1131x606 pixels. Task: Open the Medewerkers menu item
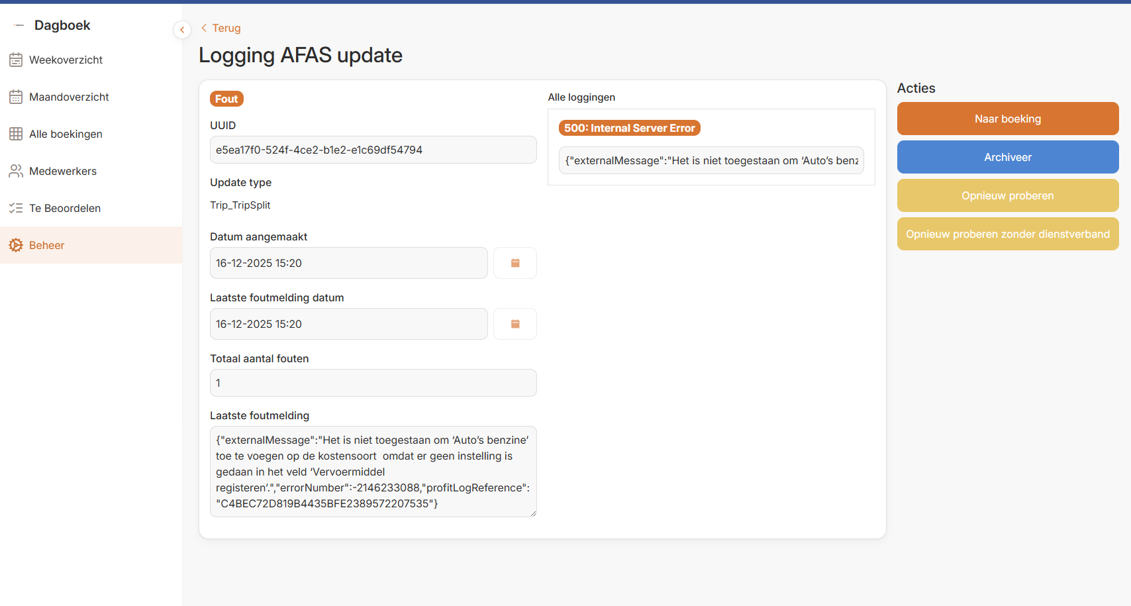(63, 172)
